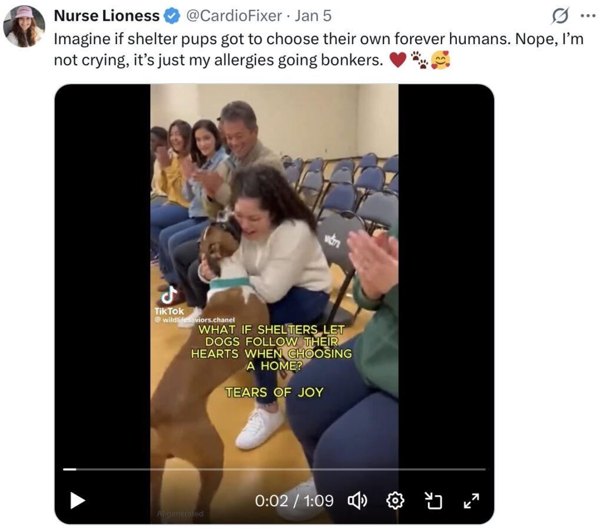Click the blue verified badge
Image resolution: width=603 pixels, height=531 pixels.
tap(172, 16)
